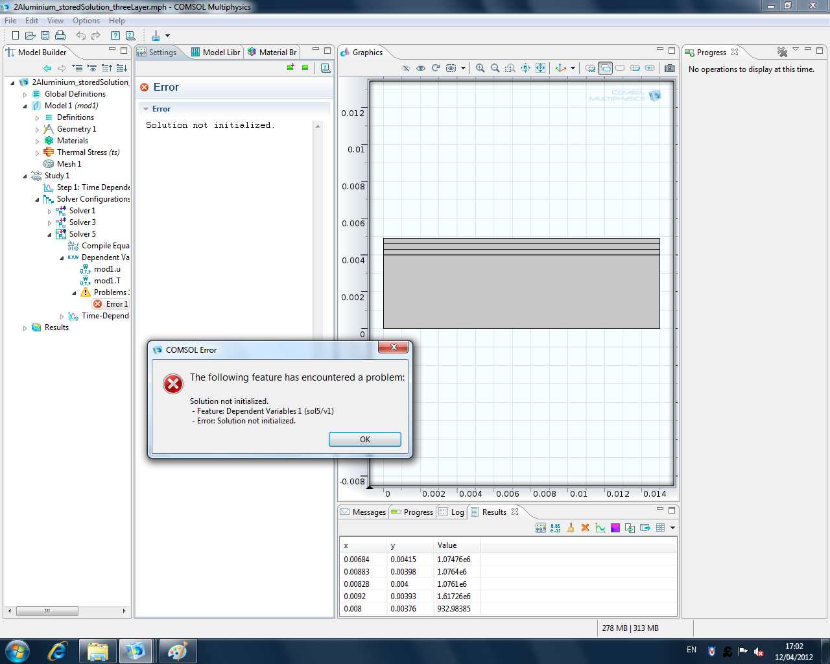Open the go-to-view axes dropdown arrow

click(x=573, y=68)
